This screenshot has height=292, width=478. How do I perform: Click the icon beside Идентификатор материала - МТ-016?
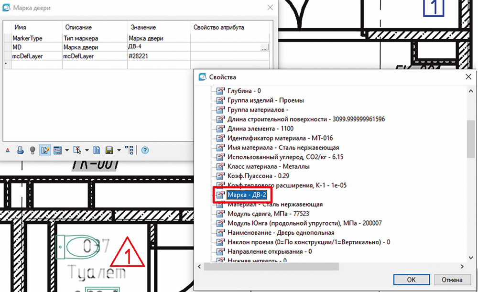pyautogui.click(x=220, y=138)
